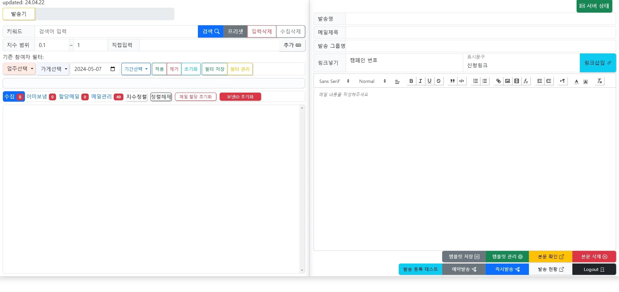Open the Normal text size dropdown
The width and height of the screenshot is (619, 292).
[x=371, y=81]
